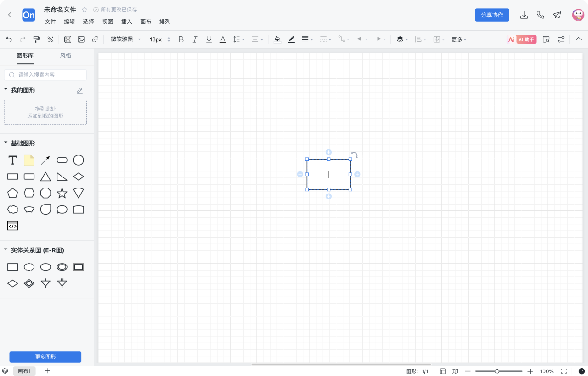Collapse the 基础图形 section
Image resolution: width=588 pixels, height=376 pixels.
click(x=6, y=143)
